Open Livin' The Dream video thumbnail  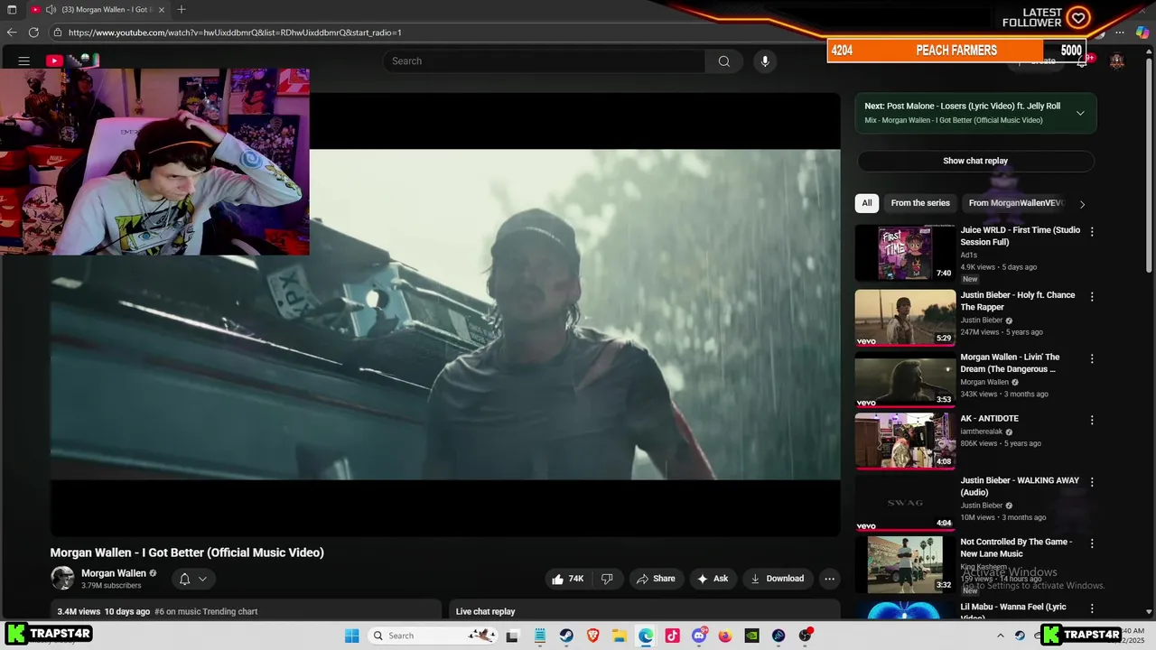[905, 379]
